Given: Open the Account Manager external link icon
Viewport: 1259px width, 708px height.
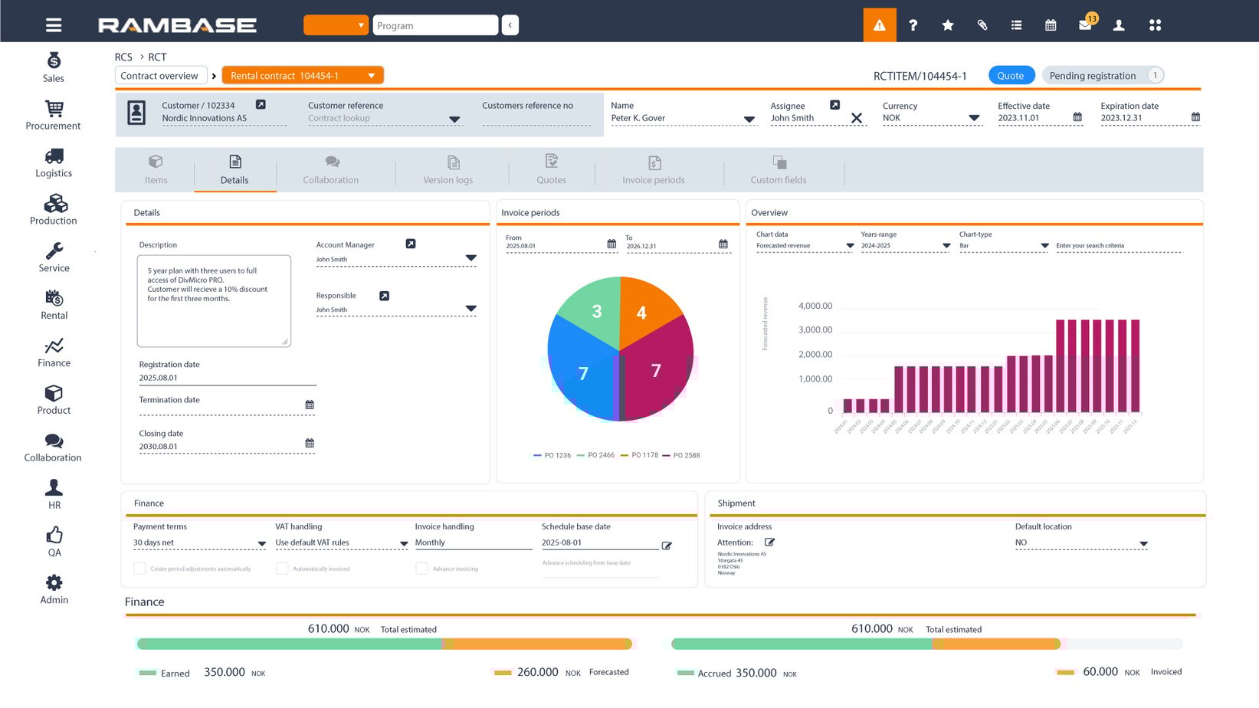Looking at the screenshot, I should click(x=411, y=243).
